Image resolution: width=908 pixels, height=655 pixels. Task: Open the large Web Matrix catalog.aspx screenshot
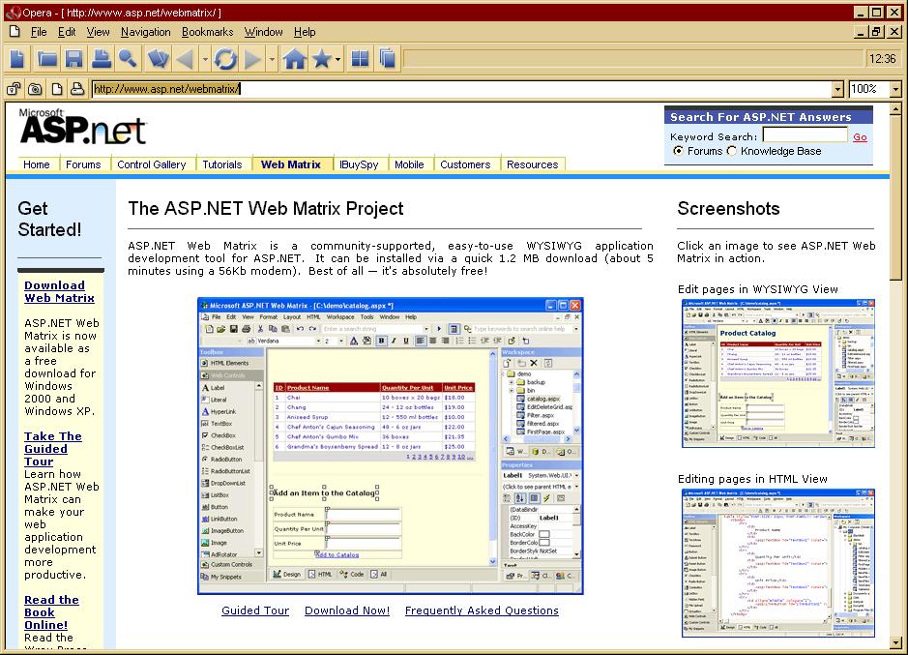point(391,446)
